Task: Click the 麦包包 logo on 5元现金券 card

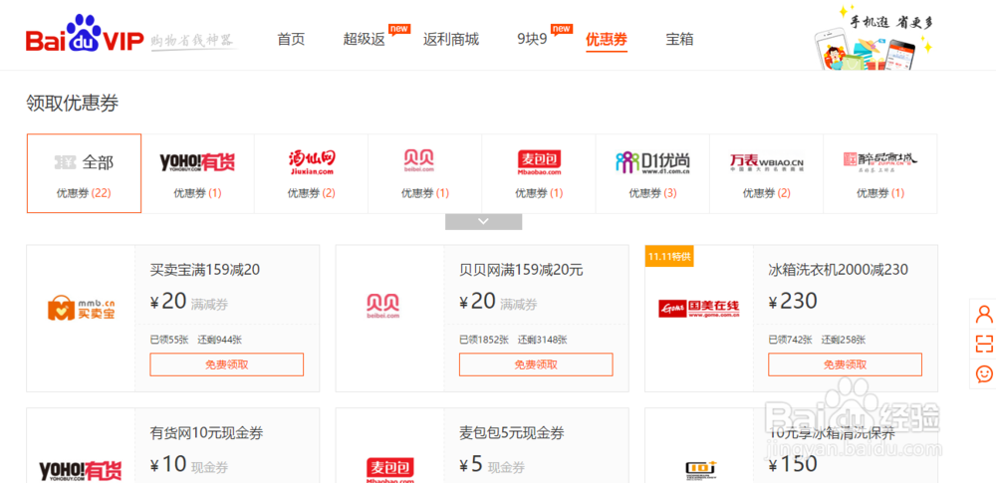Action: 390,470
